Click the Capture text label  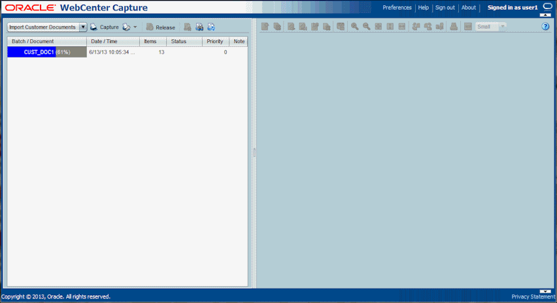click(109, 27)
